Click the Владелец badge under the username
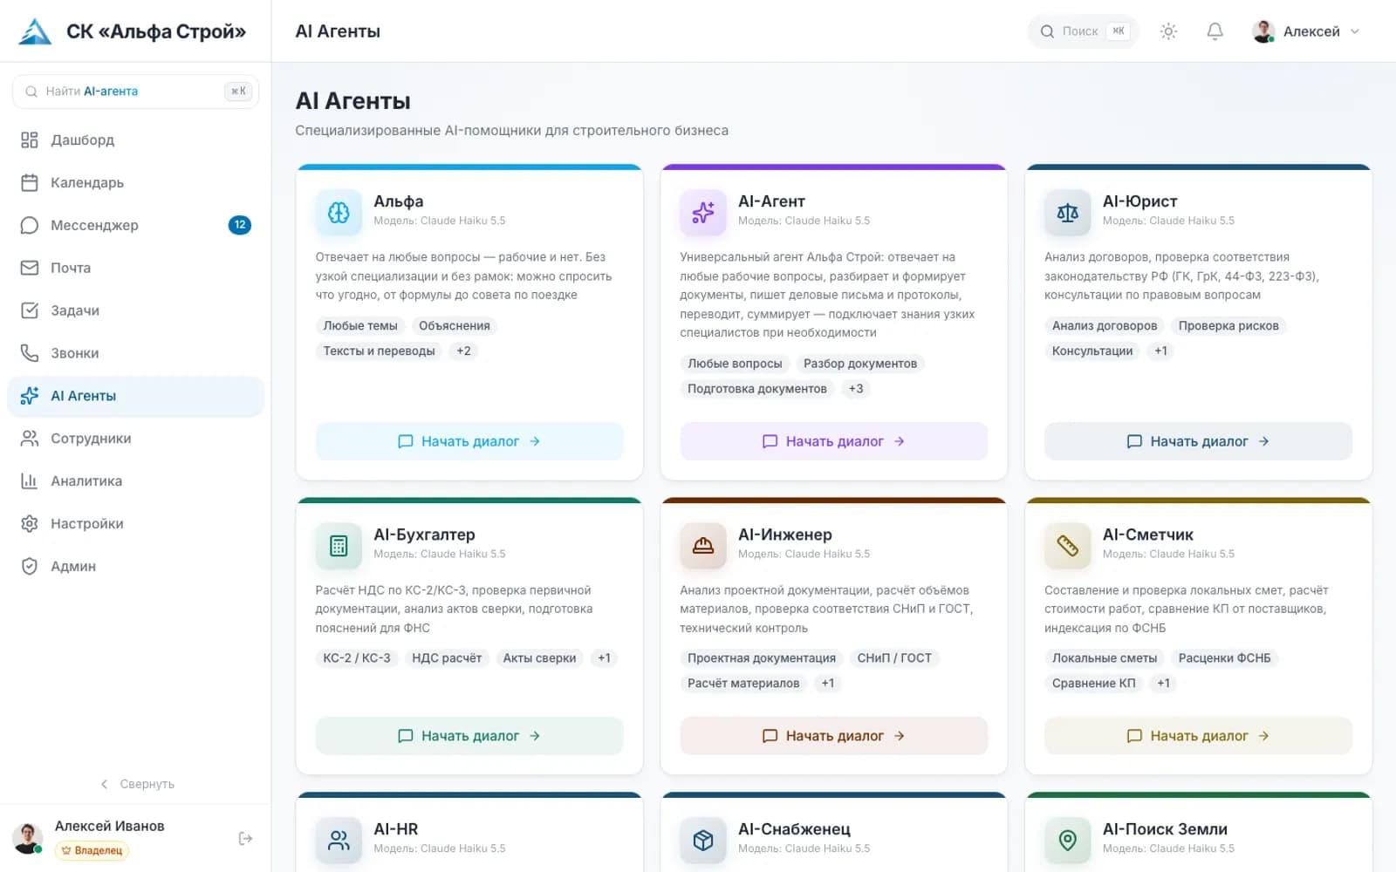Image resolution: width=1396 pixels, height=872 pixels. pos(92,850)
